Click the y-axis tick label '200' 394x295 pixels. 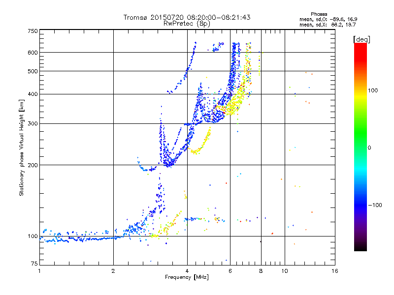pos(33,165)
